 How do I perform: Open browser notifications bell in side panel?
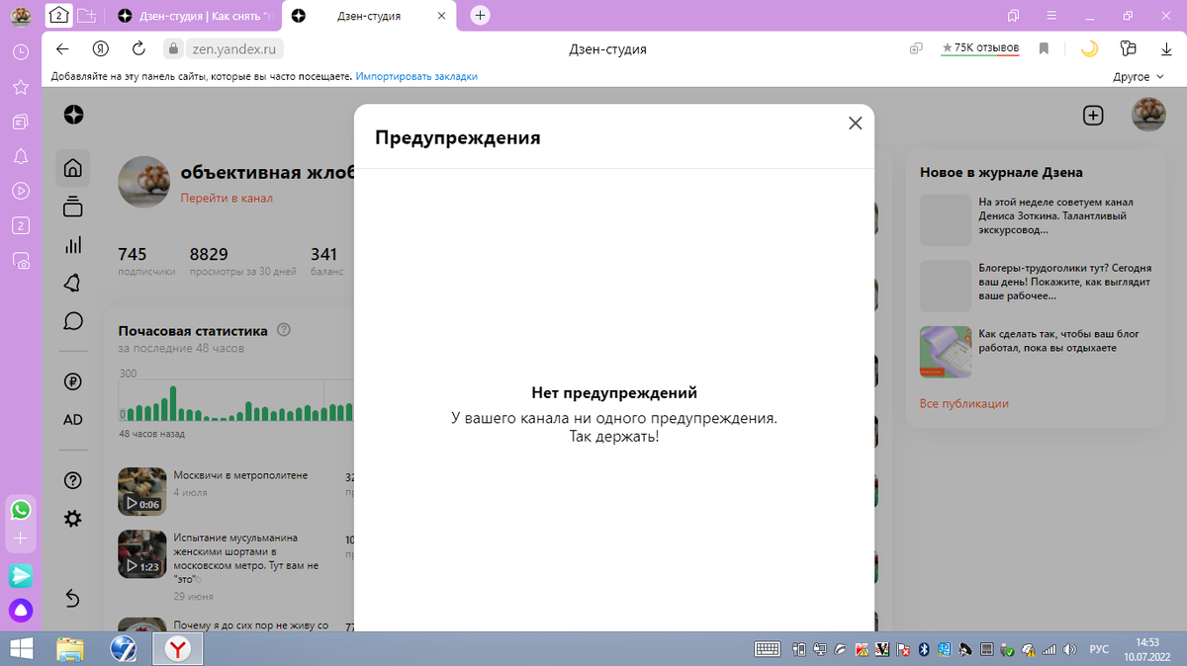20,156
